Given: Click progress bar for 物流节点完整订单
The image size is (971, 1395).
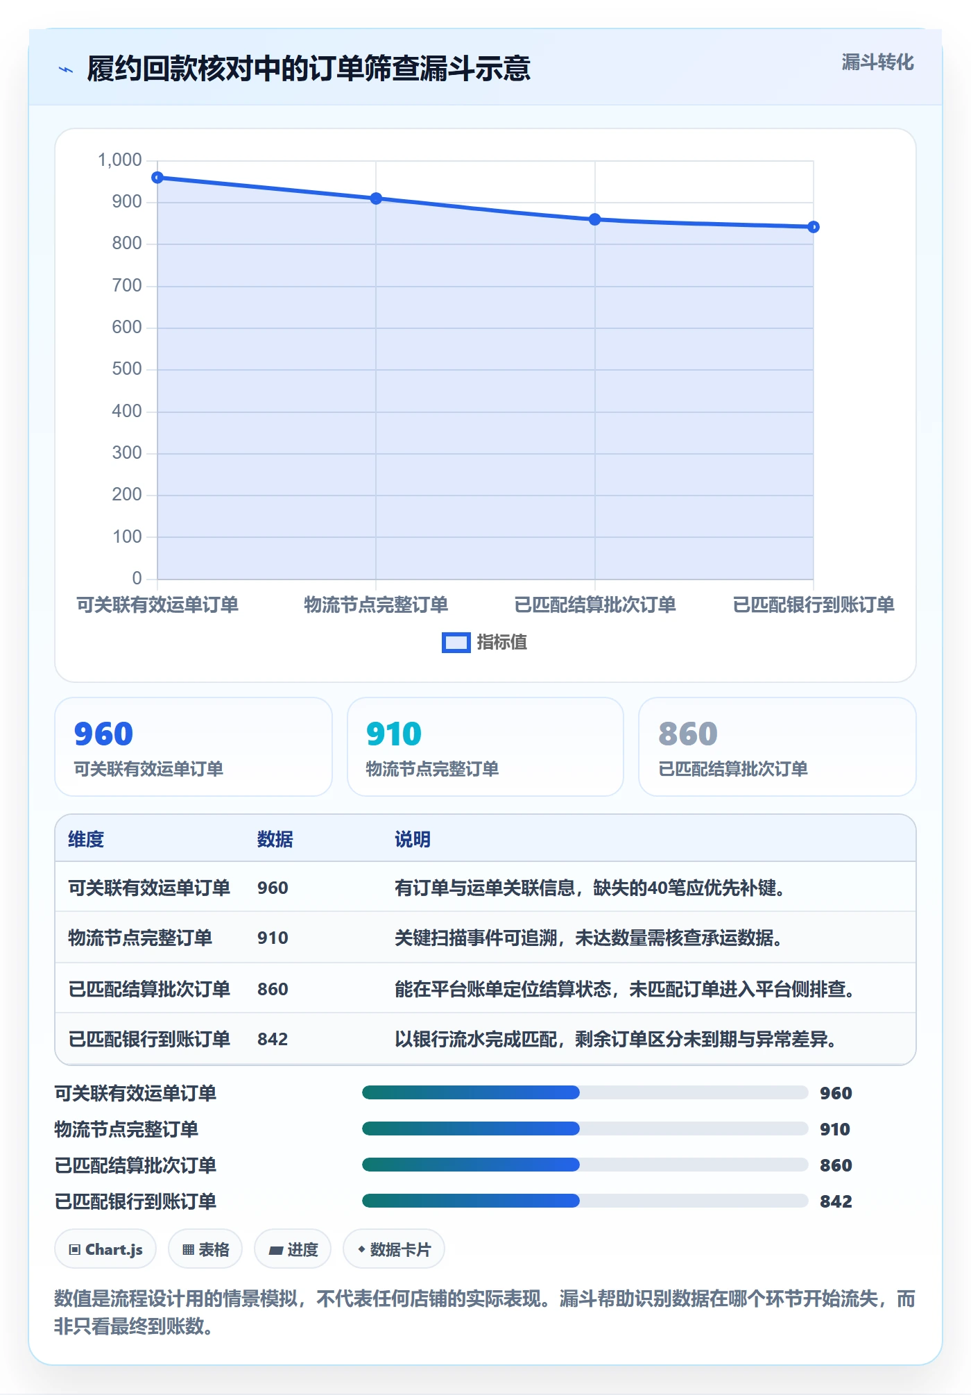Looking at the screenshot, I should [x=585, y=1129].
